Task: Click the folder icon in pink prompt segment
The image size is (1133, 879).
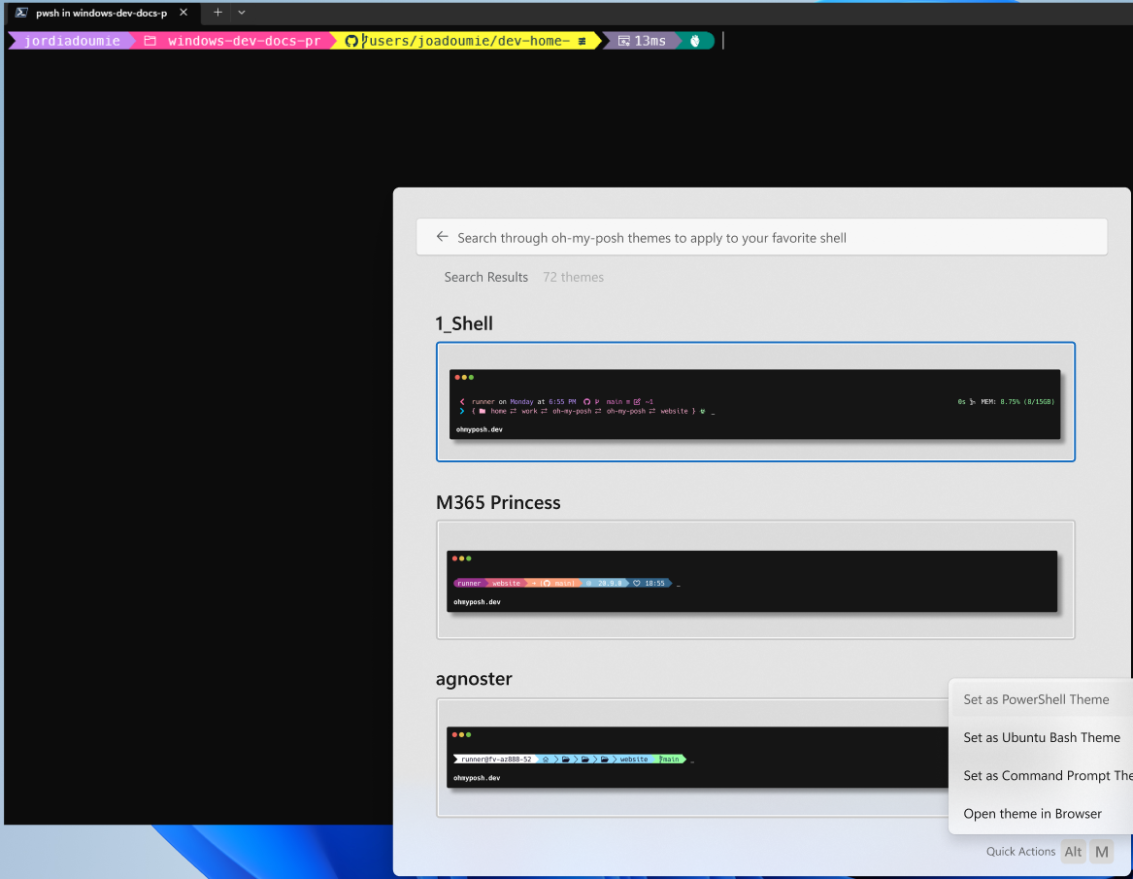Action: click(150, 41)
